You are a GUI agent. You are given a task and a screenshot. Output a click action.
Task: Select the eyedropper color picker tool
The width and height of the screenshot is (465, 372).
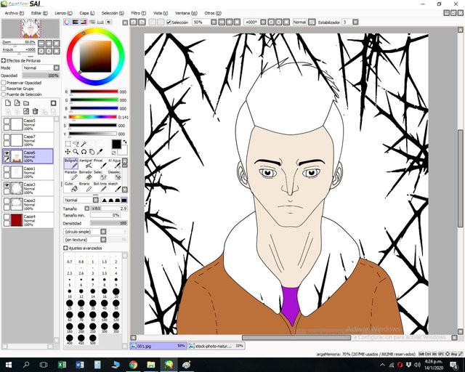pos(100,152)
